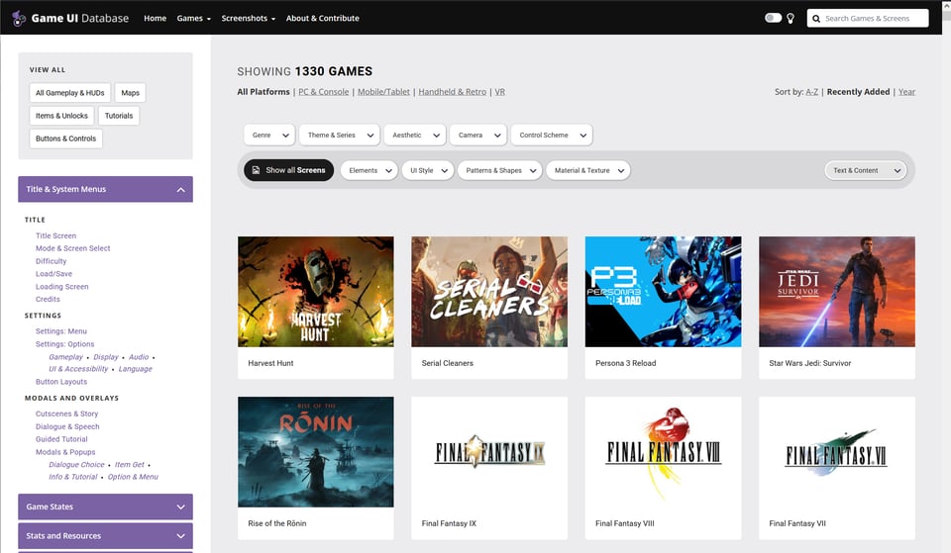Click the lightbulb icon in header
Screen dimensions: 951x553
791,18
